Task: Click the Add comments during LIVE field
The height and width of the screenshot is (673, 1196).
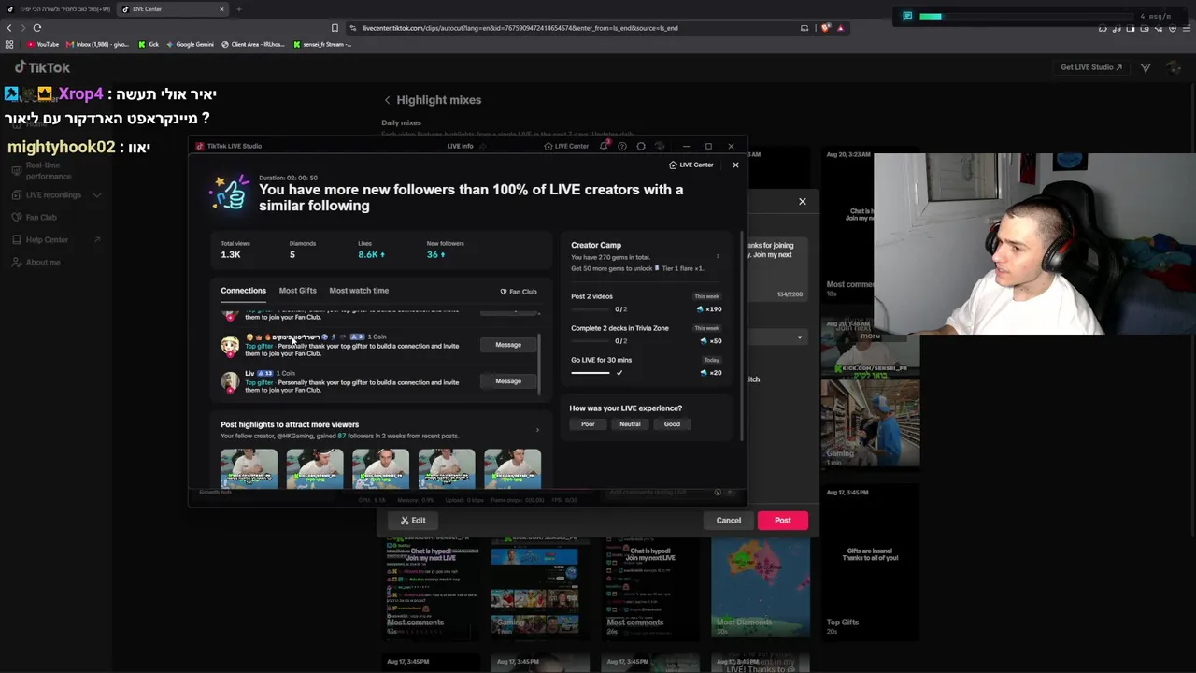Action: tap(648, 493)
